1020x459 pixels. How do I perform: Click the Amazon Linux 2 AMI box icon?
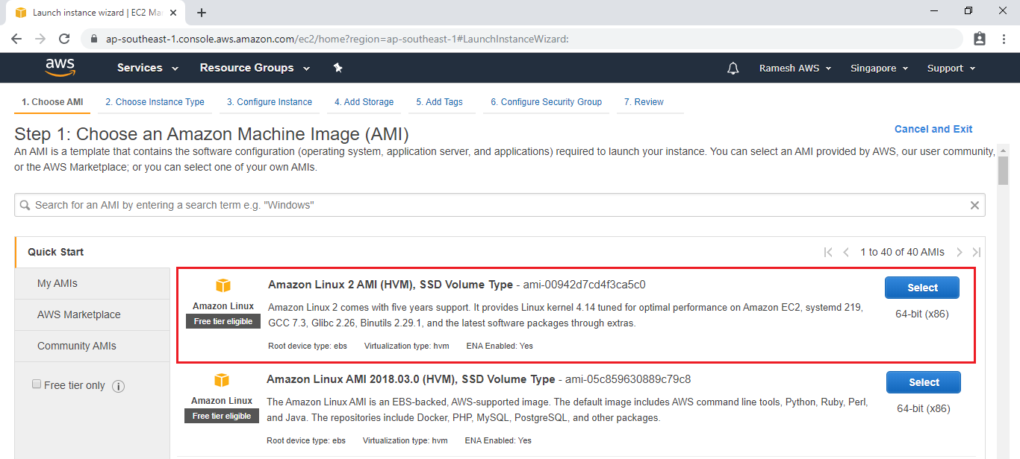point(223,285)
